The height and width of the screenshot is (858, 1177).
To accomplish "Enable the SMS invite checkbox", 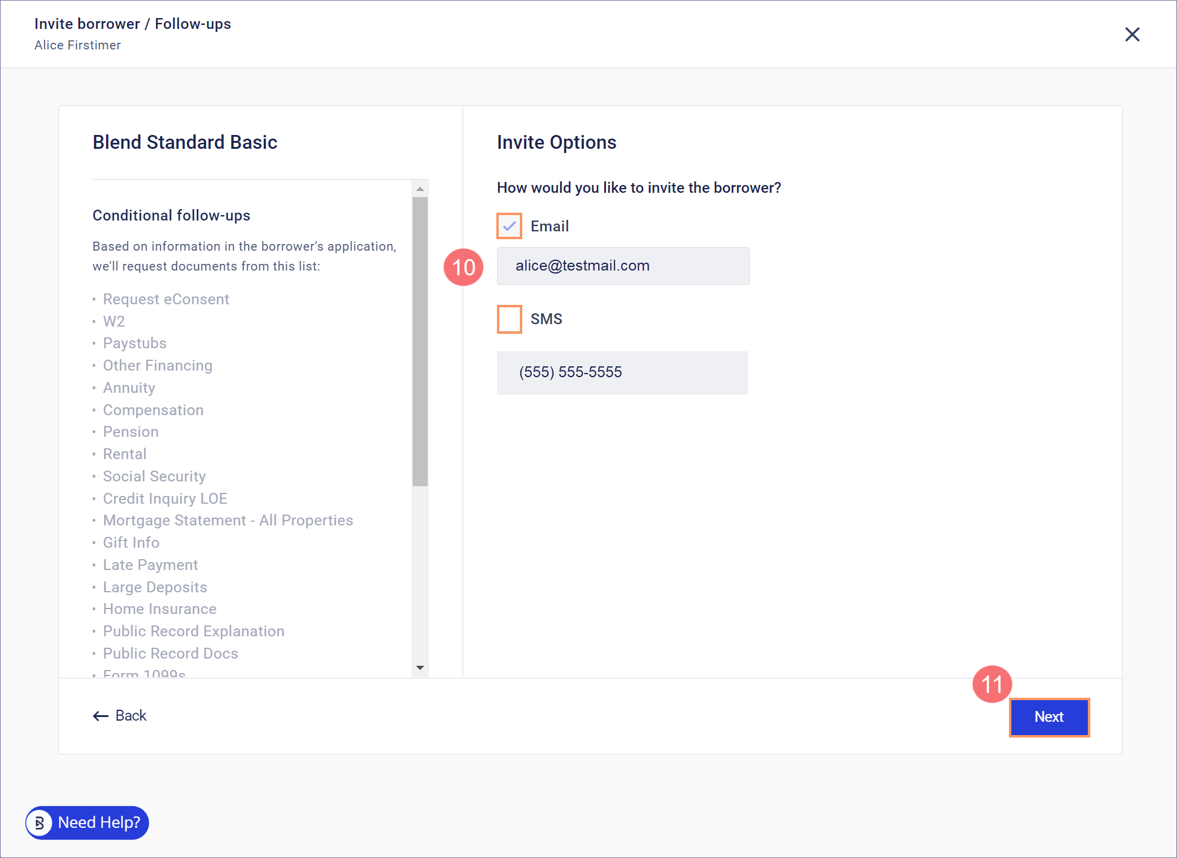I will tap(509, 319).
